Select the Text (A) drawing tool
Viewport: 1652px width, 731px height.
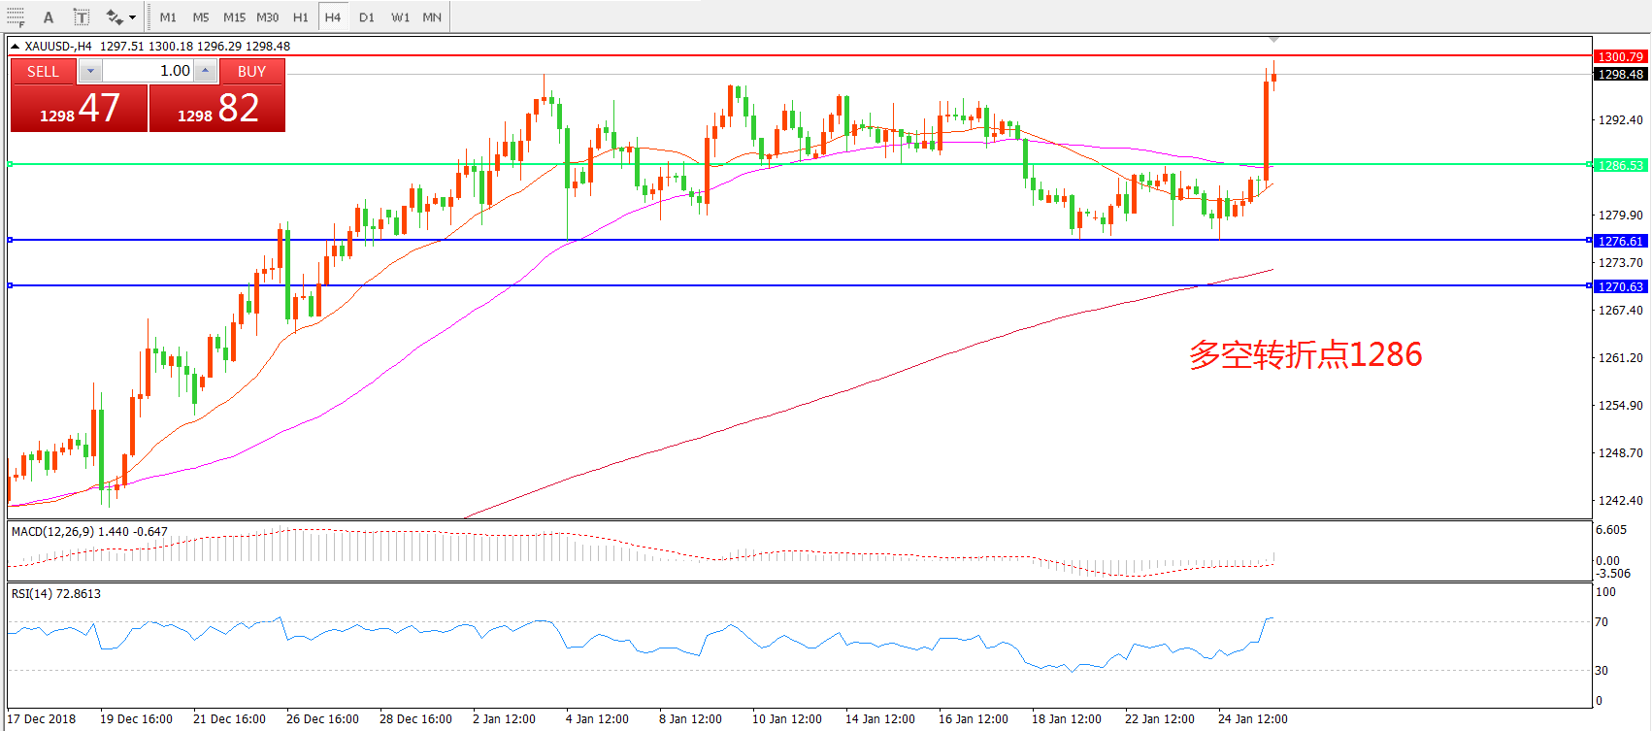pos(49,17)
